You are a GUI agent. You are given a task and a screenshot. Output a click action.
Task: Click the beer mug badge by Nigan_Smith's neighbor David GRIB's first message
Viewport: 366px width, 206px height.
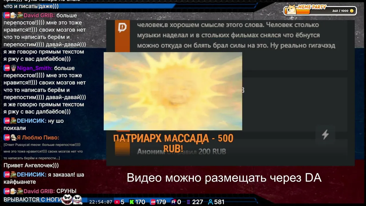click(x=13, y=15)
